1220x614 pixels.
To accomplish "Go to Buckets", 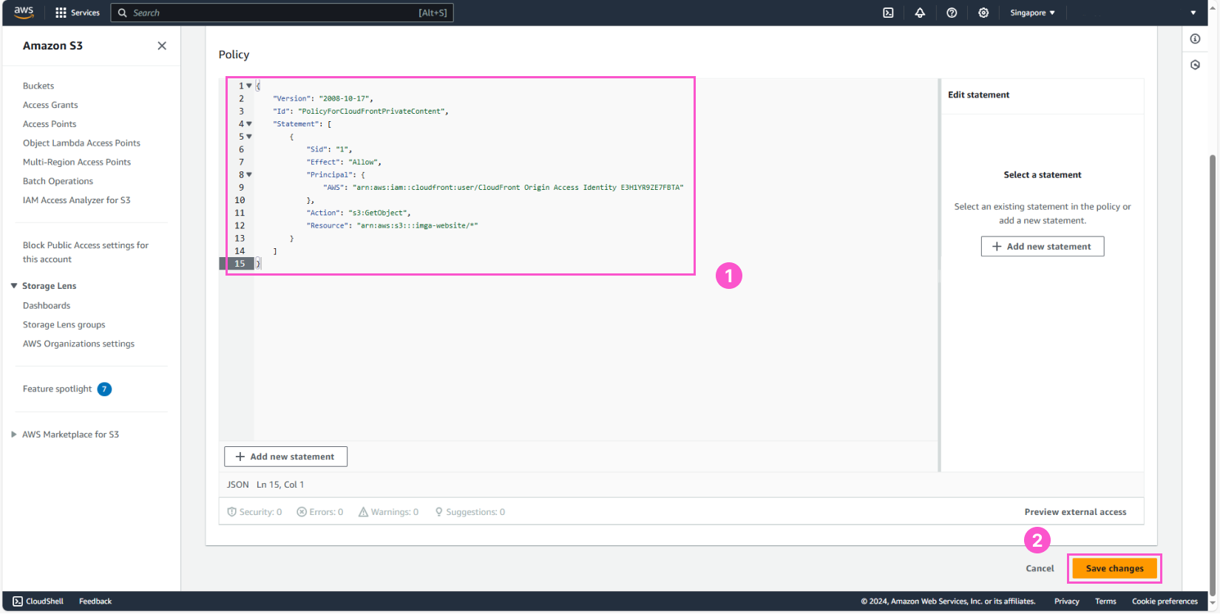I will pos(38,86).
